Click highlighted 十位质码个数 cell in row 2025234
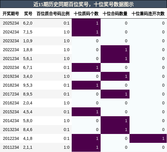The image size is (167, 152). pyautogui.click(x=86, y=23)
